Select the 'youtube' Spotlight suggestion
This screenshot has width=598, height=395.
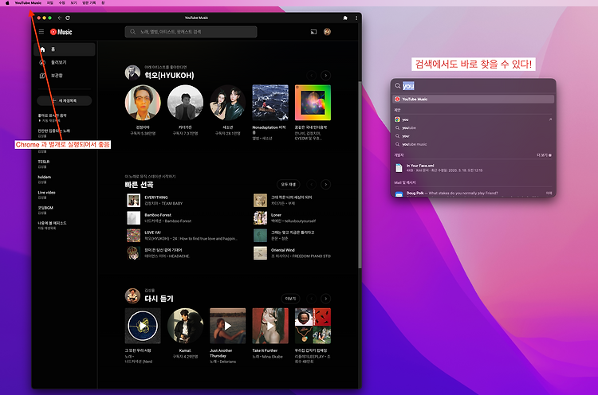pos(473,128)
